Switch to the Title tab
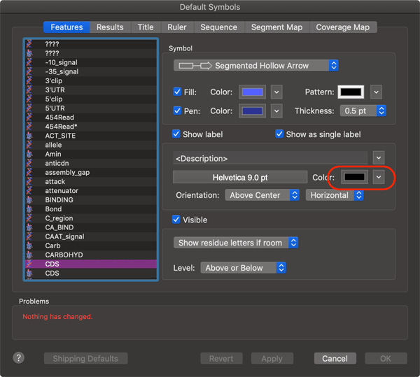Image resolution: width=420 pixels, height=377 pixels. (146, 27)
